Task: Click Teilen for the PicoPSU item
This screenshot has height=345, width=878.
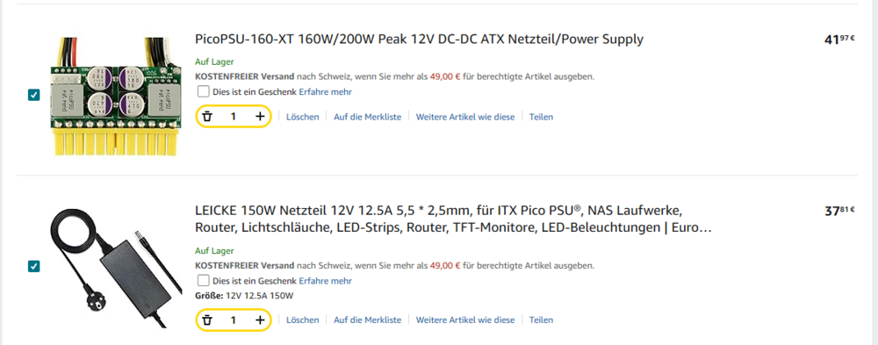Action: click(x=541, y=117)
